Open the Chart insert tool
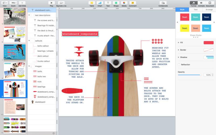 pyautogui.click(x=100, y=3)
